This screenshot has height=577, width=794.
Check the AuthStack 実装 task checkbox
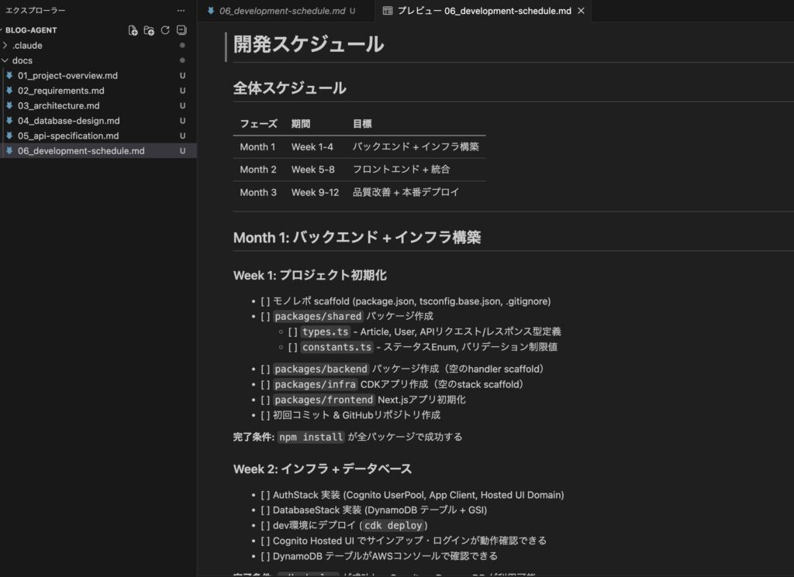[266, 495]
